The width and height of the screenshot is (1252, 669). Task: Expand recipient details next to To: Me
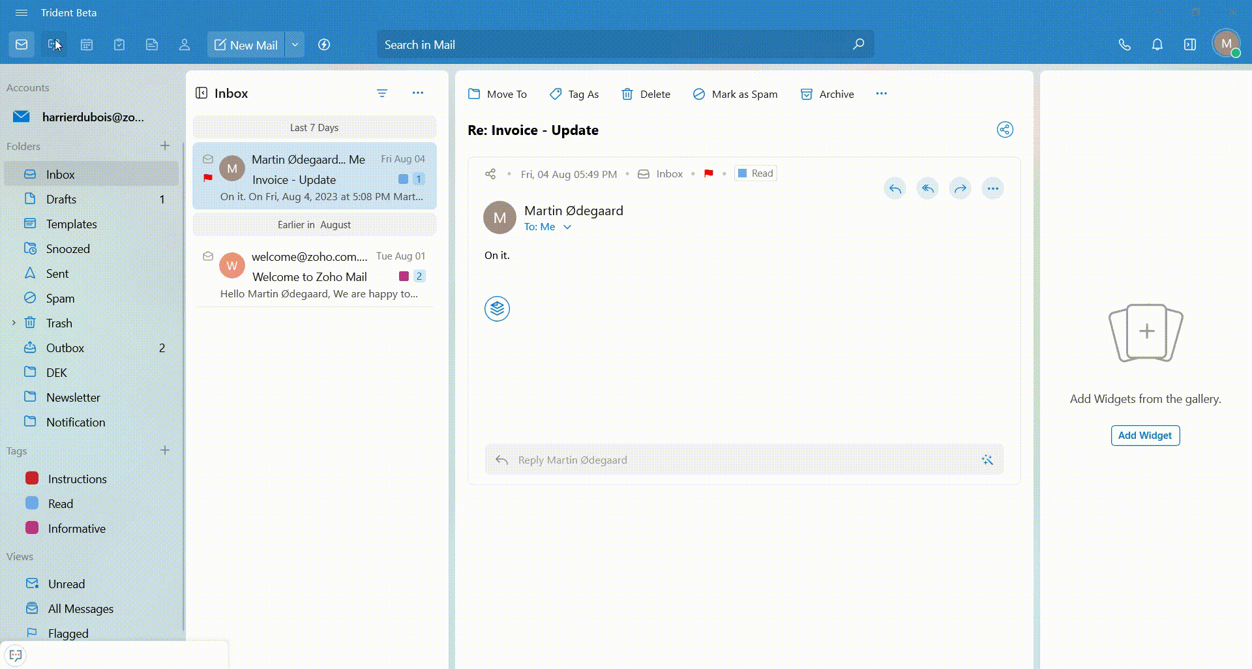[567, 227]
